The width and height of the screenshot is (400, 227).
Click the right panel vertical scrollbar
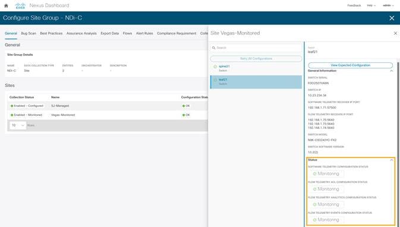(398, 143)
